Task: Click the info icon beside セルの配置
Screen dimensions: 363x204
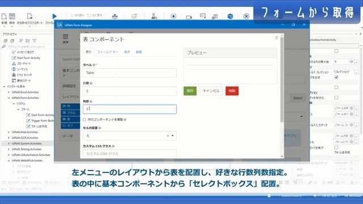Action: click(x=100, y=127)
